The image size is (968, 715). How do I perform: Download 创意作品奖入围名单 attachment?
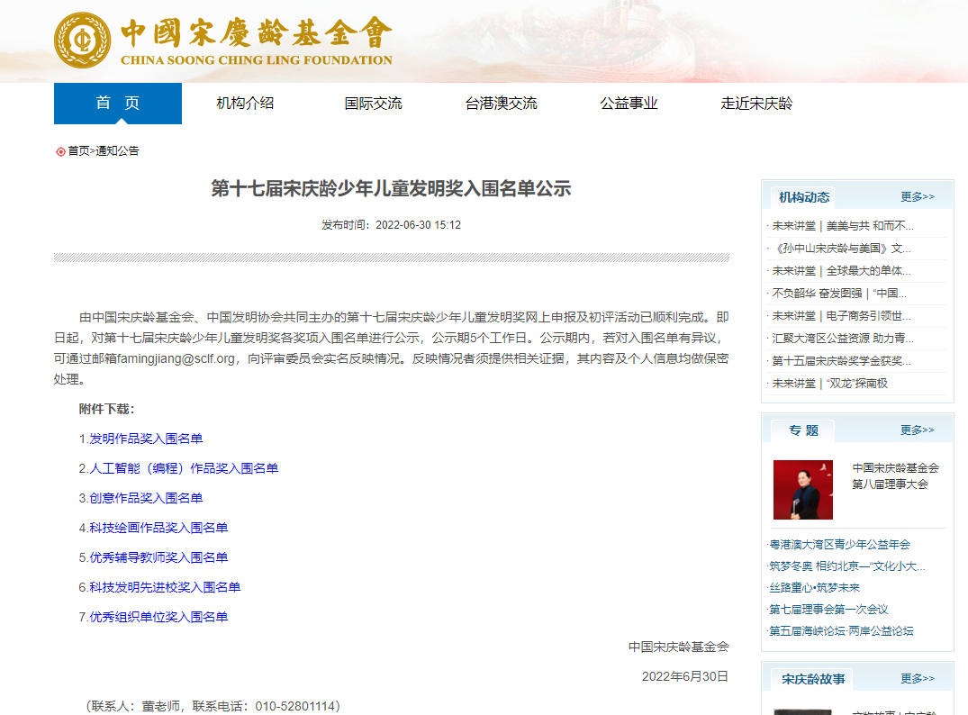(x=146, y=498)
